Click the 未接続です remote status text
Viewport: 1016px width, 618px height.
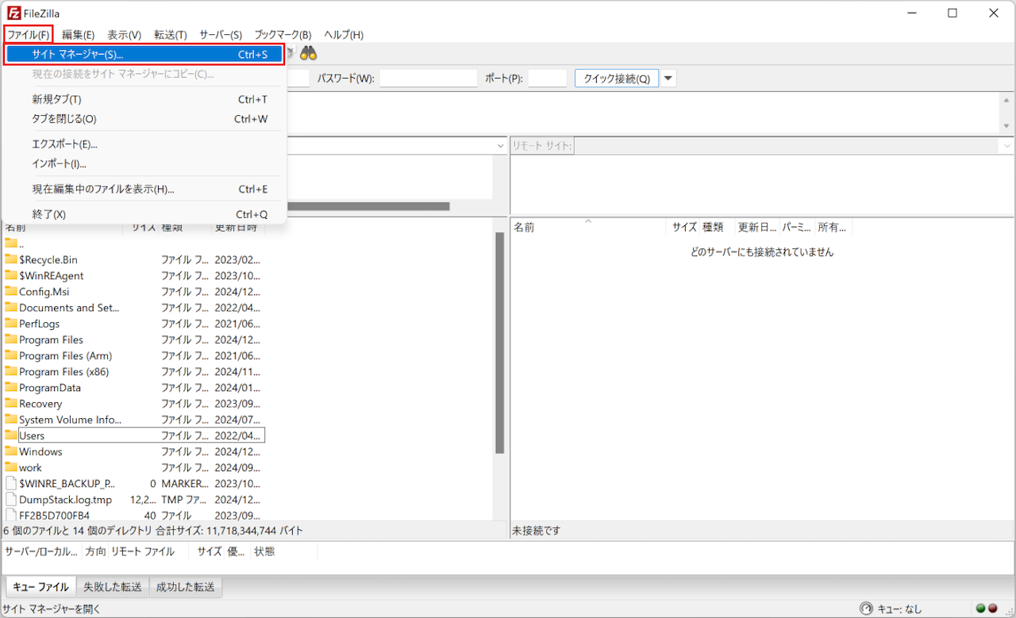tap(537, 531)
